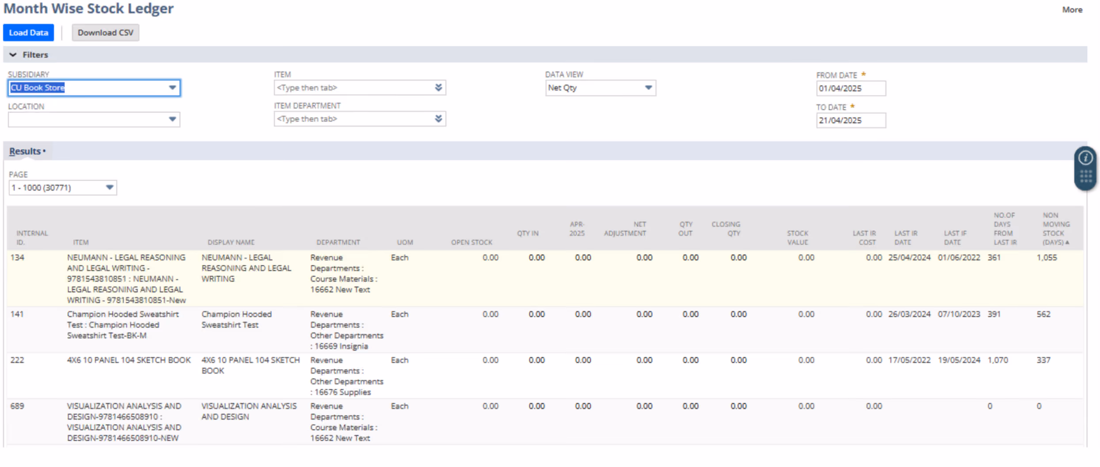Open Item Department selection list arrows
Screen dimensions: 1100x467
438,119
